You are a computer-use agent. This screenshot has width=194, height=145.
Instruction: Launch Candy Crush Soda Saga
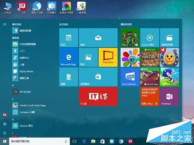pos(29,105)
